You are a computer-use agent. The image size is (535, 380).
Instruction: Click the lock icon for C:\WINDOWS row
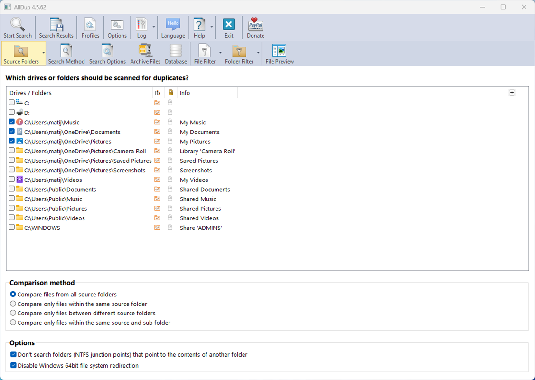click(x=170, y=227)
